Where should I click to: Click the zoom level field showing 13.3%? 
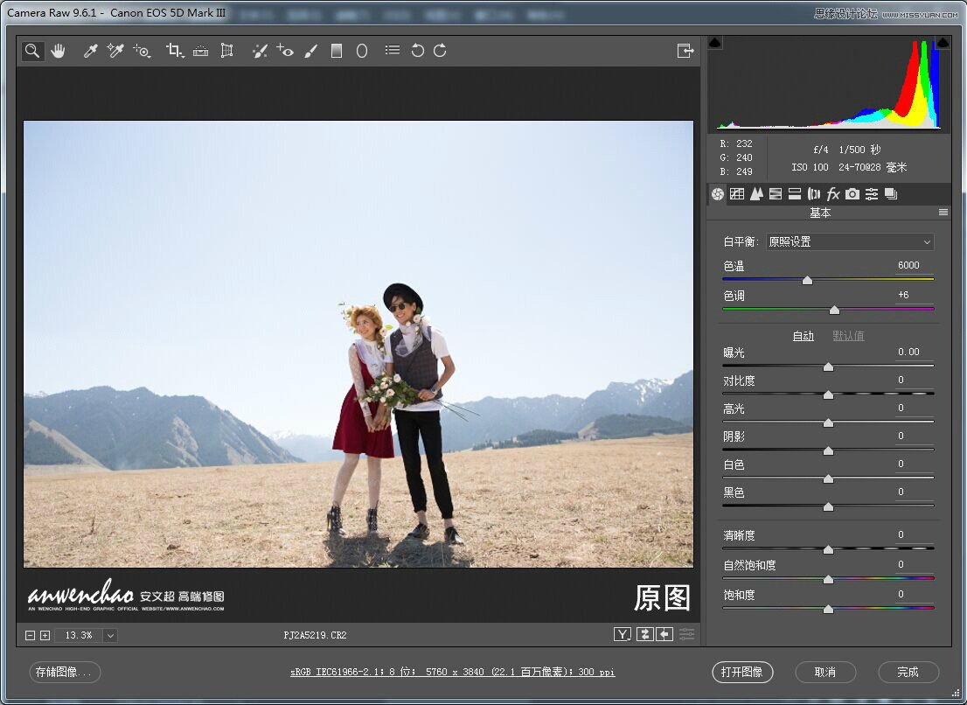click(x=79, y=635)
